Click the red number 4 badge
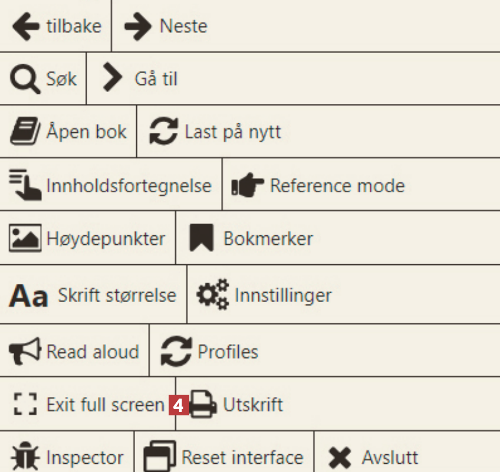Image resolution: width=500 pixels, height=472 pixels. click(x=179, y=405)
